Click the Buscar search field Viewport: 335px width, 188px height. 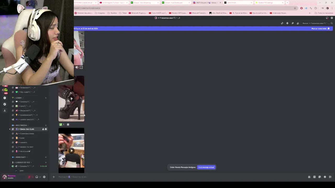click(x=317, y=23)
